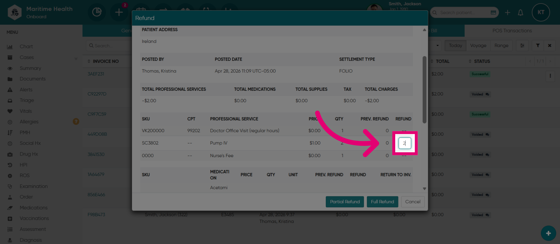The width and height of the screenshot is (560, 244).
Task: Sort by the STATUS column
Action: (480, 61)
